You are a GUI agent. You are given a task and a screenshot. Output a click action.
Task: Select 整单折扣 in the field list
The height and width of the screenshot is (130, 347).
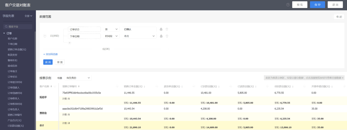[x=12, y=60]
